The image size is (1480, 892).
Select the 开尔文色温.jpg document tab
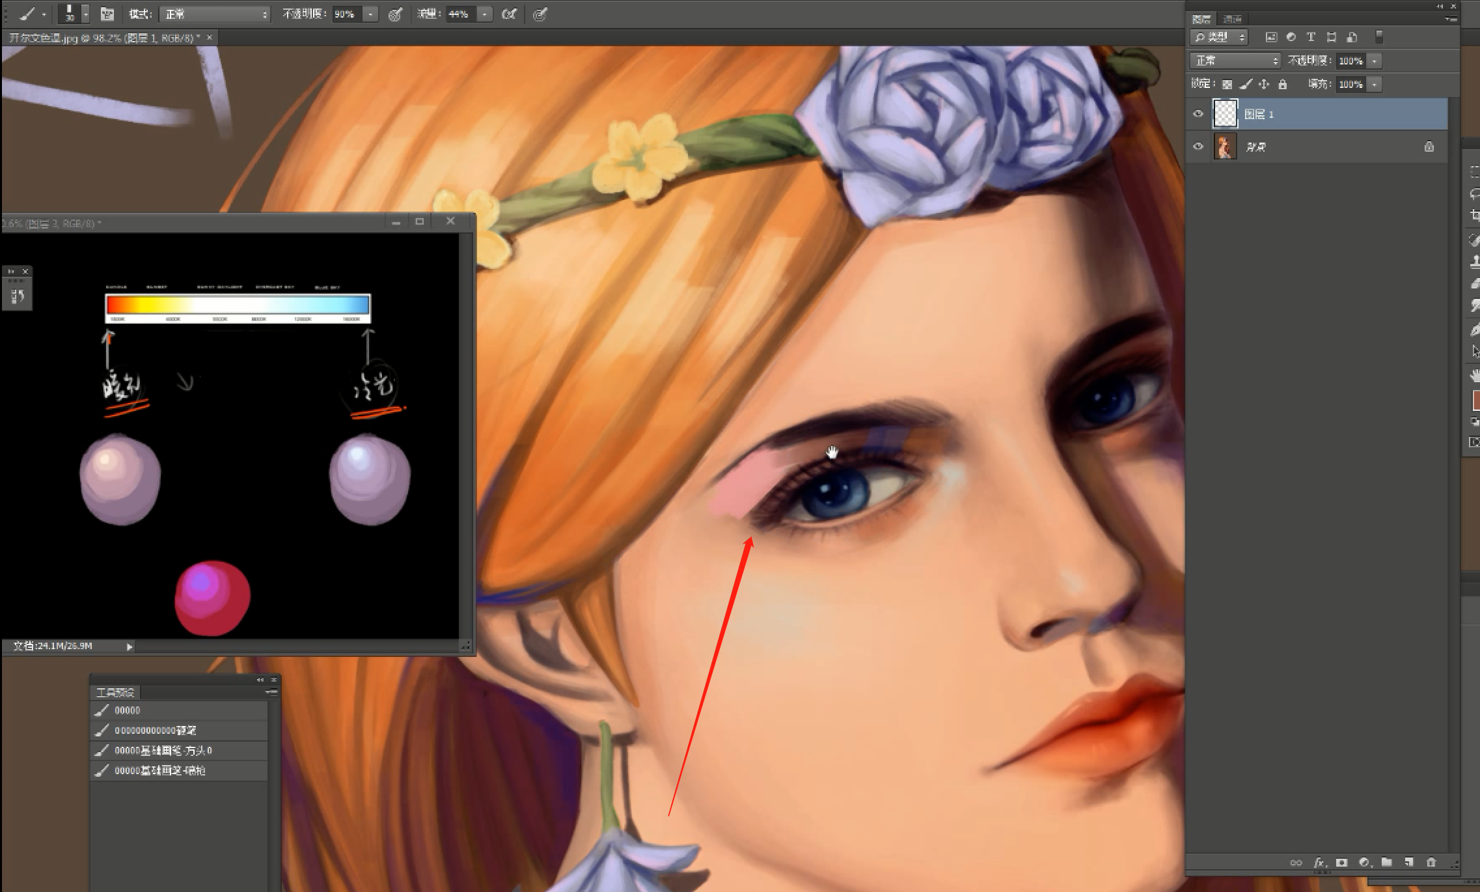104,38
